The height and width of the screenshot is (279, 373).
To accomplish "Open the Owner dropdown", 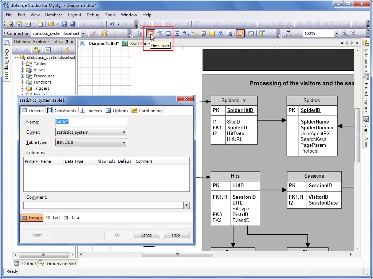I will click(x=124, y=132).
